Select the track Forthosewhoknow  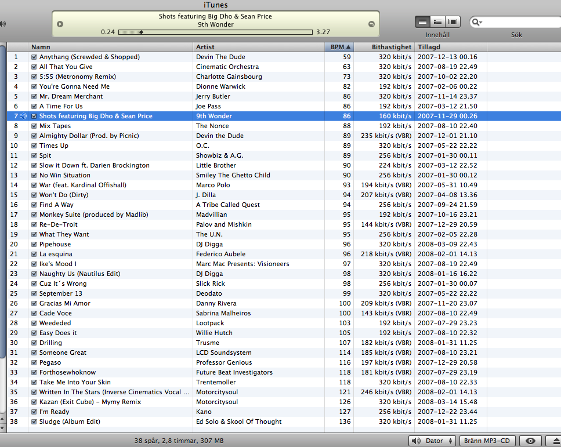pos(68,372)
